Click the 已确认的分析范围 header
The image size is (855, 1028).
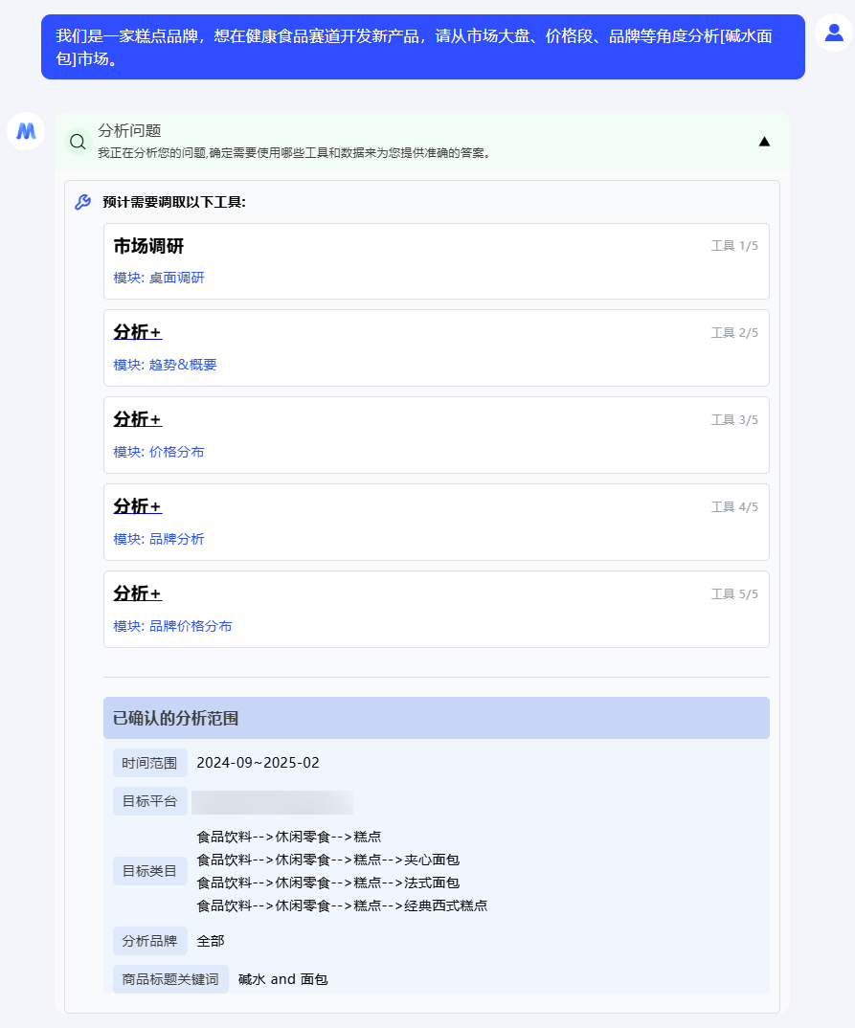(x=436, y=718)
